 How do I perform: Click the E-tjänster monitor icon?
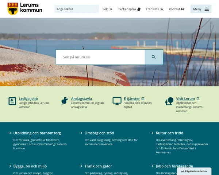[117, 101]
